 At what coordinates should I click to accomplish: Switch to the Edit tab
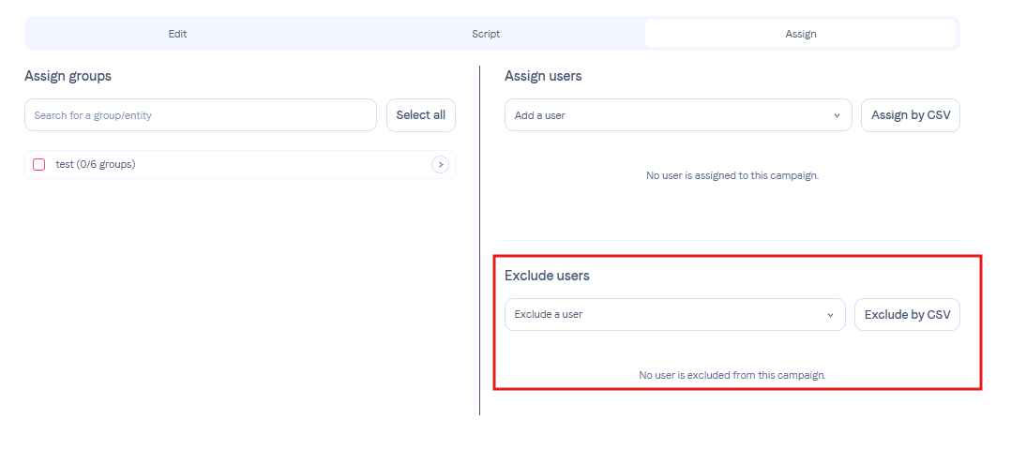point(177,34)
